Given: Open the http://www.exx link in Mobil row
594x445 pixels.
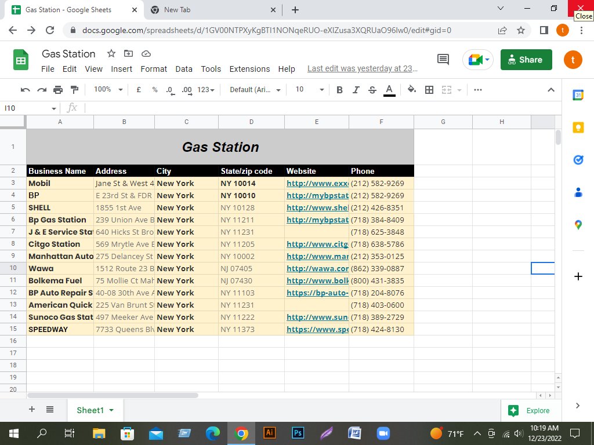Looking at the screenshot, I should click(x=317, y=184).
